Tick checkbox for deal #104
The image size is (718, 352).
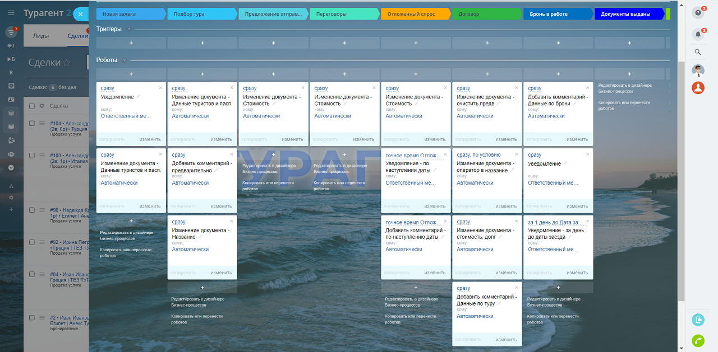click(32, 124)
